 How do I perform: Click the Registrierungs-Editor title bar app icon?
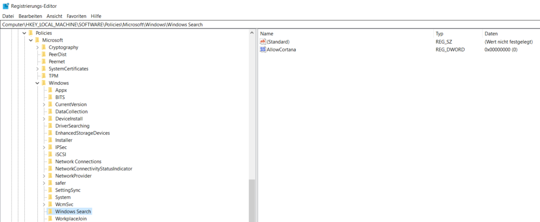tap(5, 6)
